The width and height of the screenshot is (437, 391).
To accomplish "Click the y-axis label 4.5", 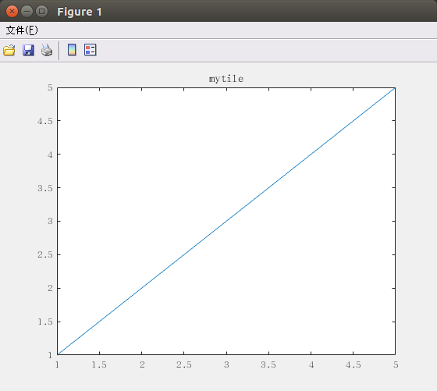I will pos(45,121).
